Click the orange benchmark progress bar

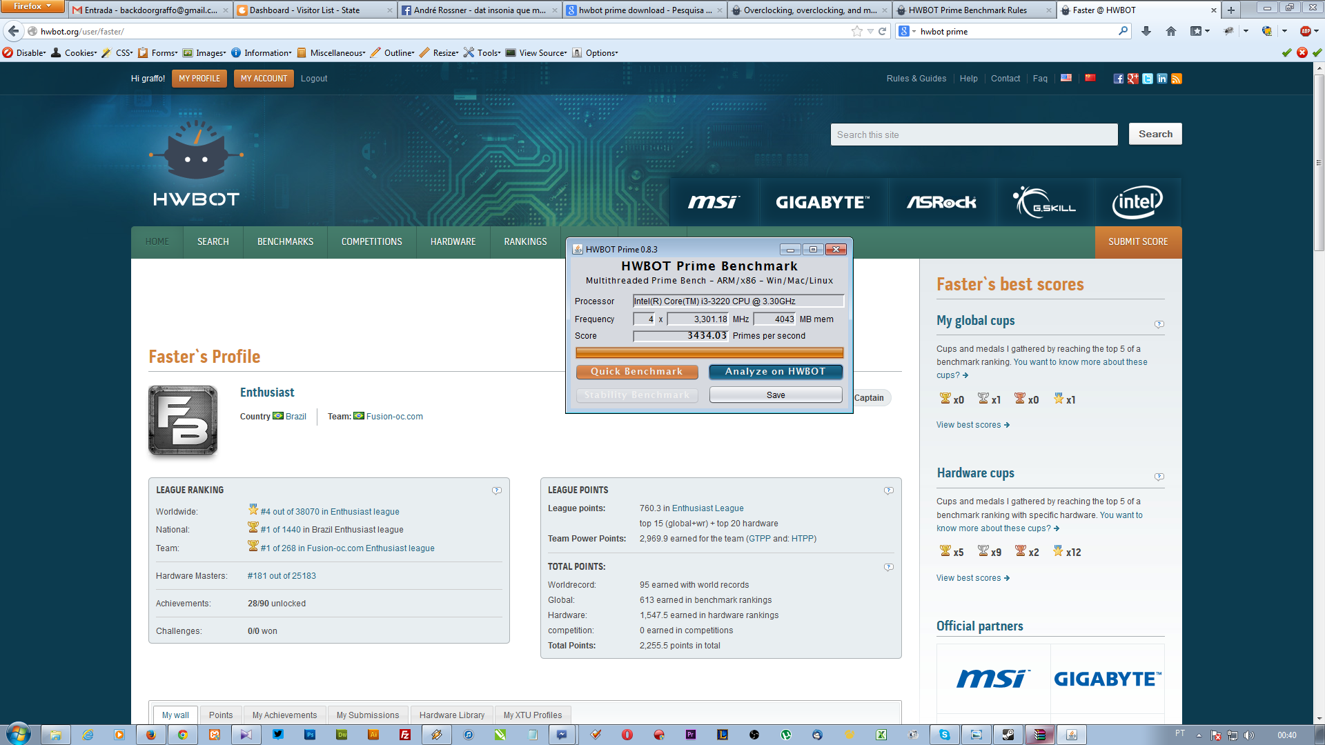pos(709,353)
